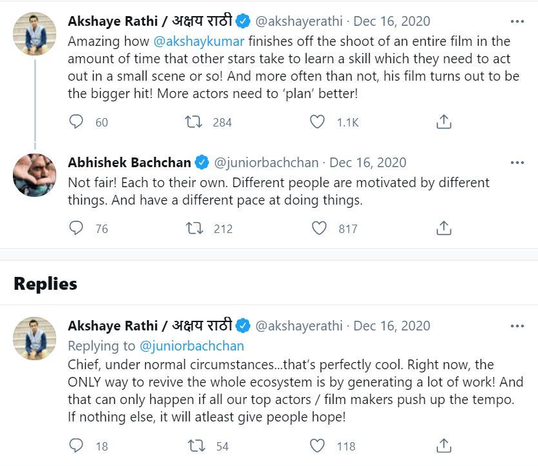Like the tweet with 1.1K likes
The image size is (538, 466).
pyautogui.click(x=317, y=122)
